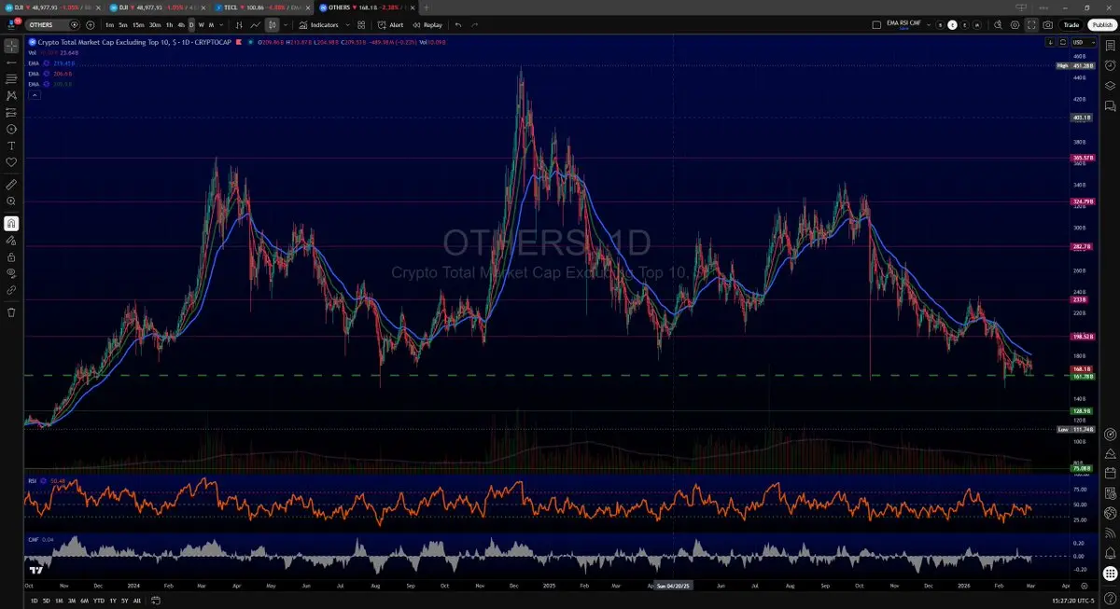This screenshot has width=1120, height=609.
Task: Select the candles chart style
Action: [271, 25]
